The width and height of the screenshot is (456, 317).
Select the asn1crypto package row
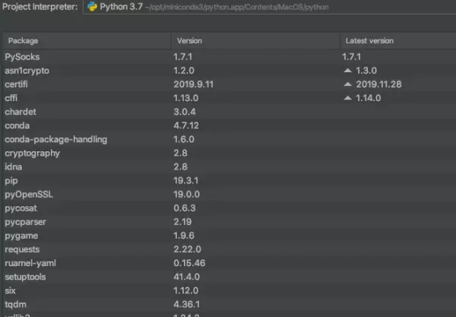(230, 71)
